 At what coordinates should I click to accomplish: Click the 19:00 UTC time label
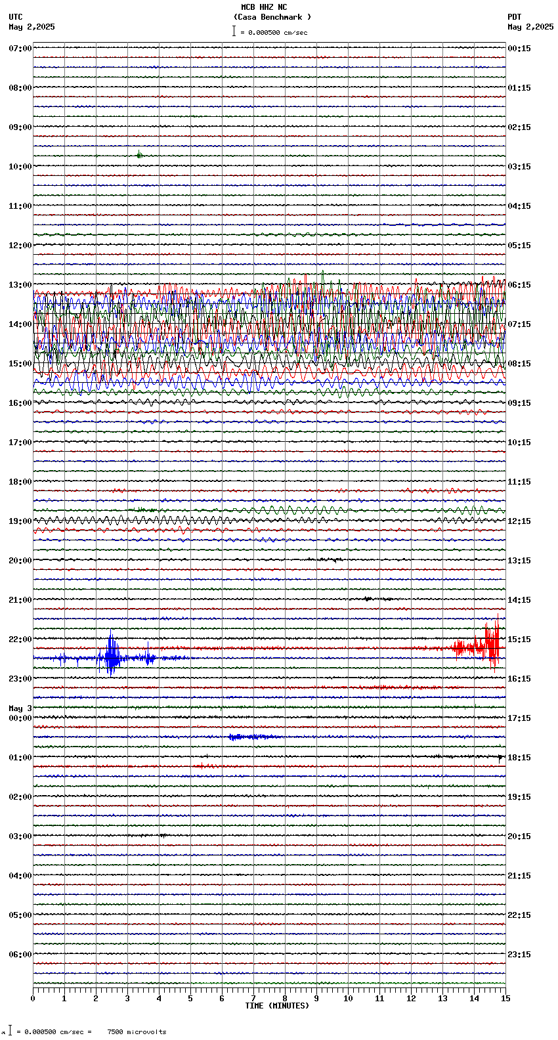[20, 521]
